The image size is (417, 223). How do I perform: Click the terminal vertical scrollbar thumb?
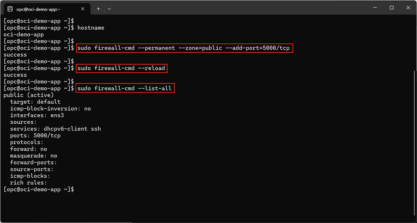(x=415, y=130)
